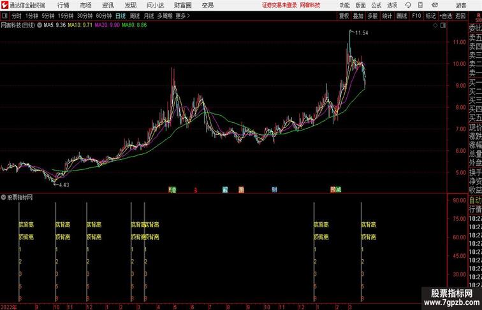
Task: Open the 交易 menu
Action: click(x=207, y=5)
